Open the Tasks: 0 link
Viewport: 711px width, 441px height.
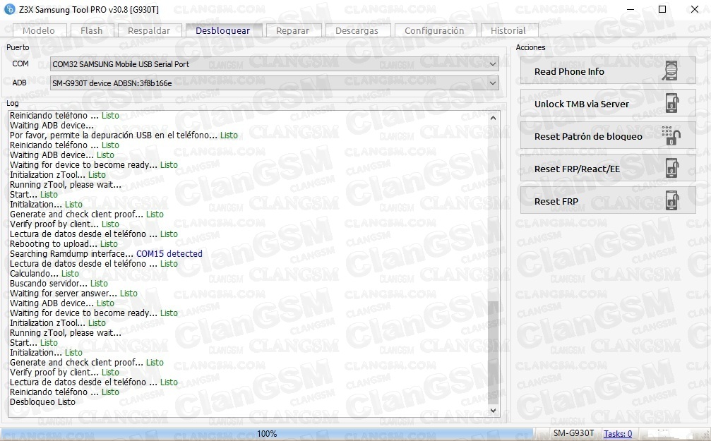[618, 434]
